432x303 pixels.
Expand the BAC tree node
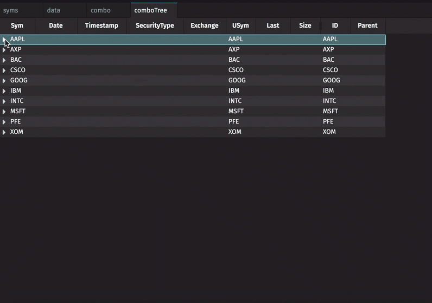click(x=4, y=60)
